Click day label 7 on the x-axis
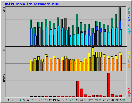The height and width of the screenshot is (103, 132). pyautogui.click(x=32, y=100)
